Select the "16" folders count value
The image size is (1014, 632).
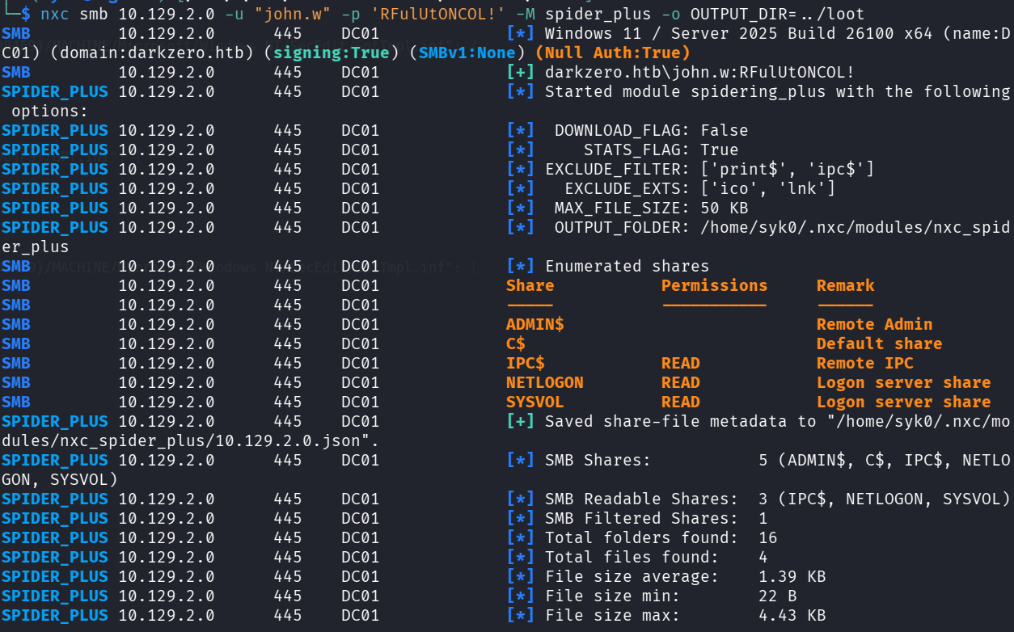click(x=768, y=537)
